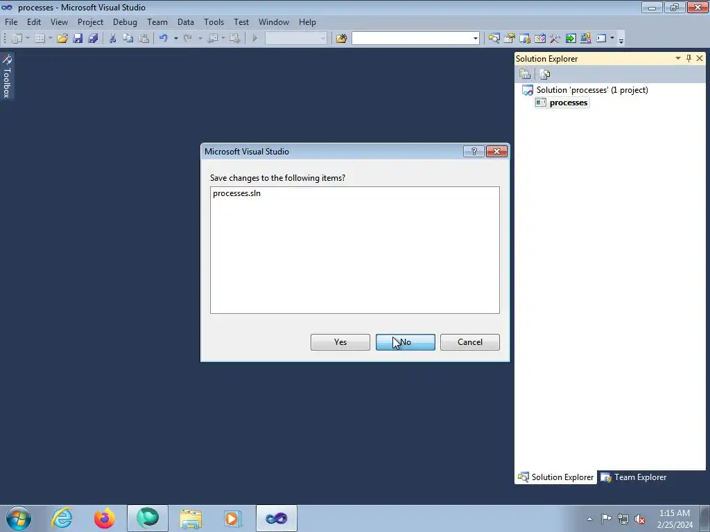Viewport: 710px width, 532px height.
Task: Open the Solution Configurations combo box
Action: (295, 39)
